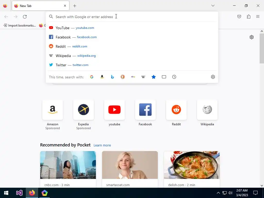The height and width of the screenshot is (198, 264).
Task: Open the network status tray icon
Action: click(225, 193)
